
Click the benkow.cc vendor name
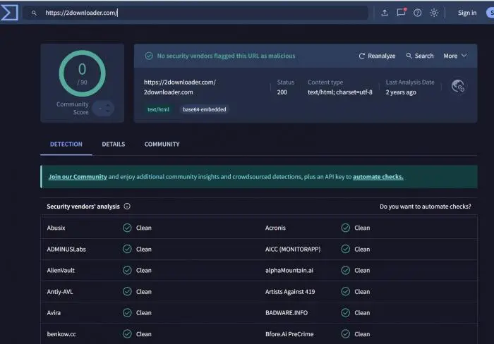click(x=61, y=334)
